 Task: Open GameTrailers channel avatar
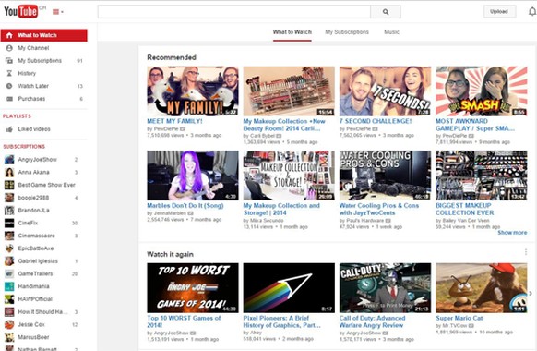(9, 273)
